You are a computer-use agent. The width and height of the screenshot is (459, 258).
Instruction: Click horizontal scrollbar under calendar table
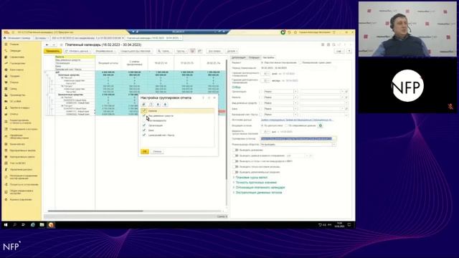coord(95,211)
